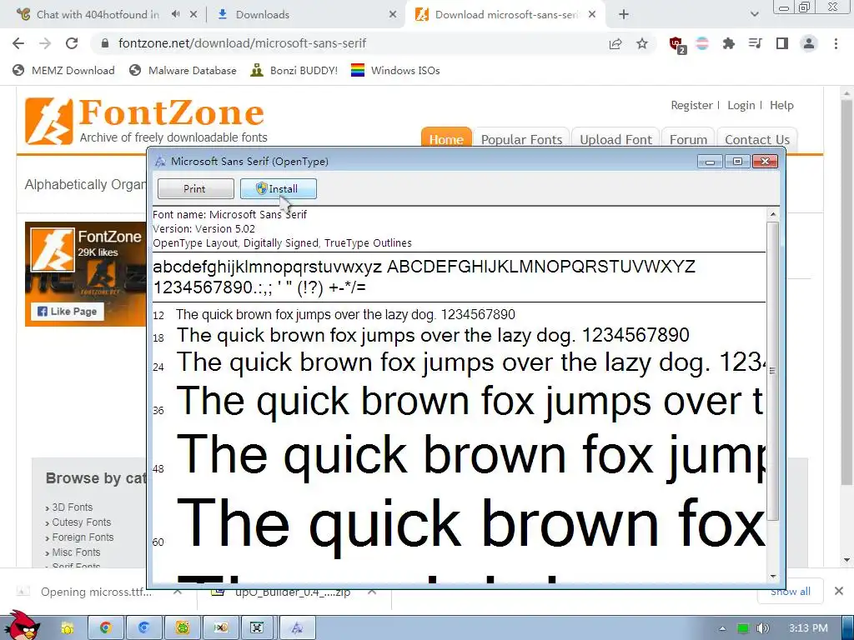Open the share page icon in address bar
This screenshot has width=854, height=640.
click(x=615, y=43)
